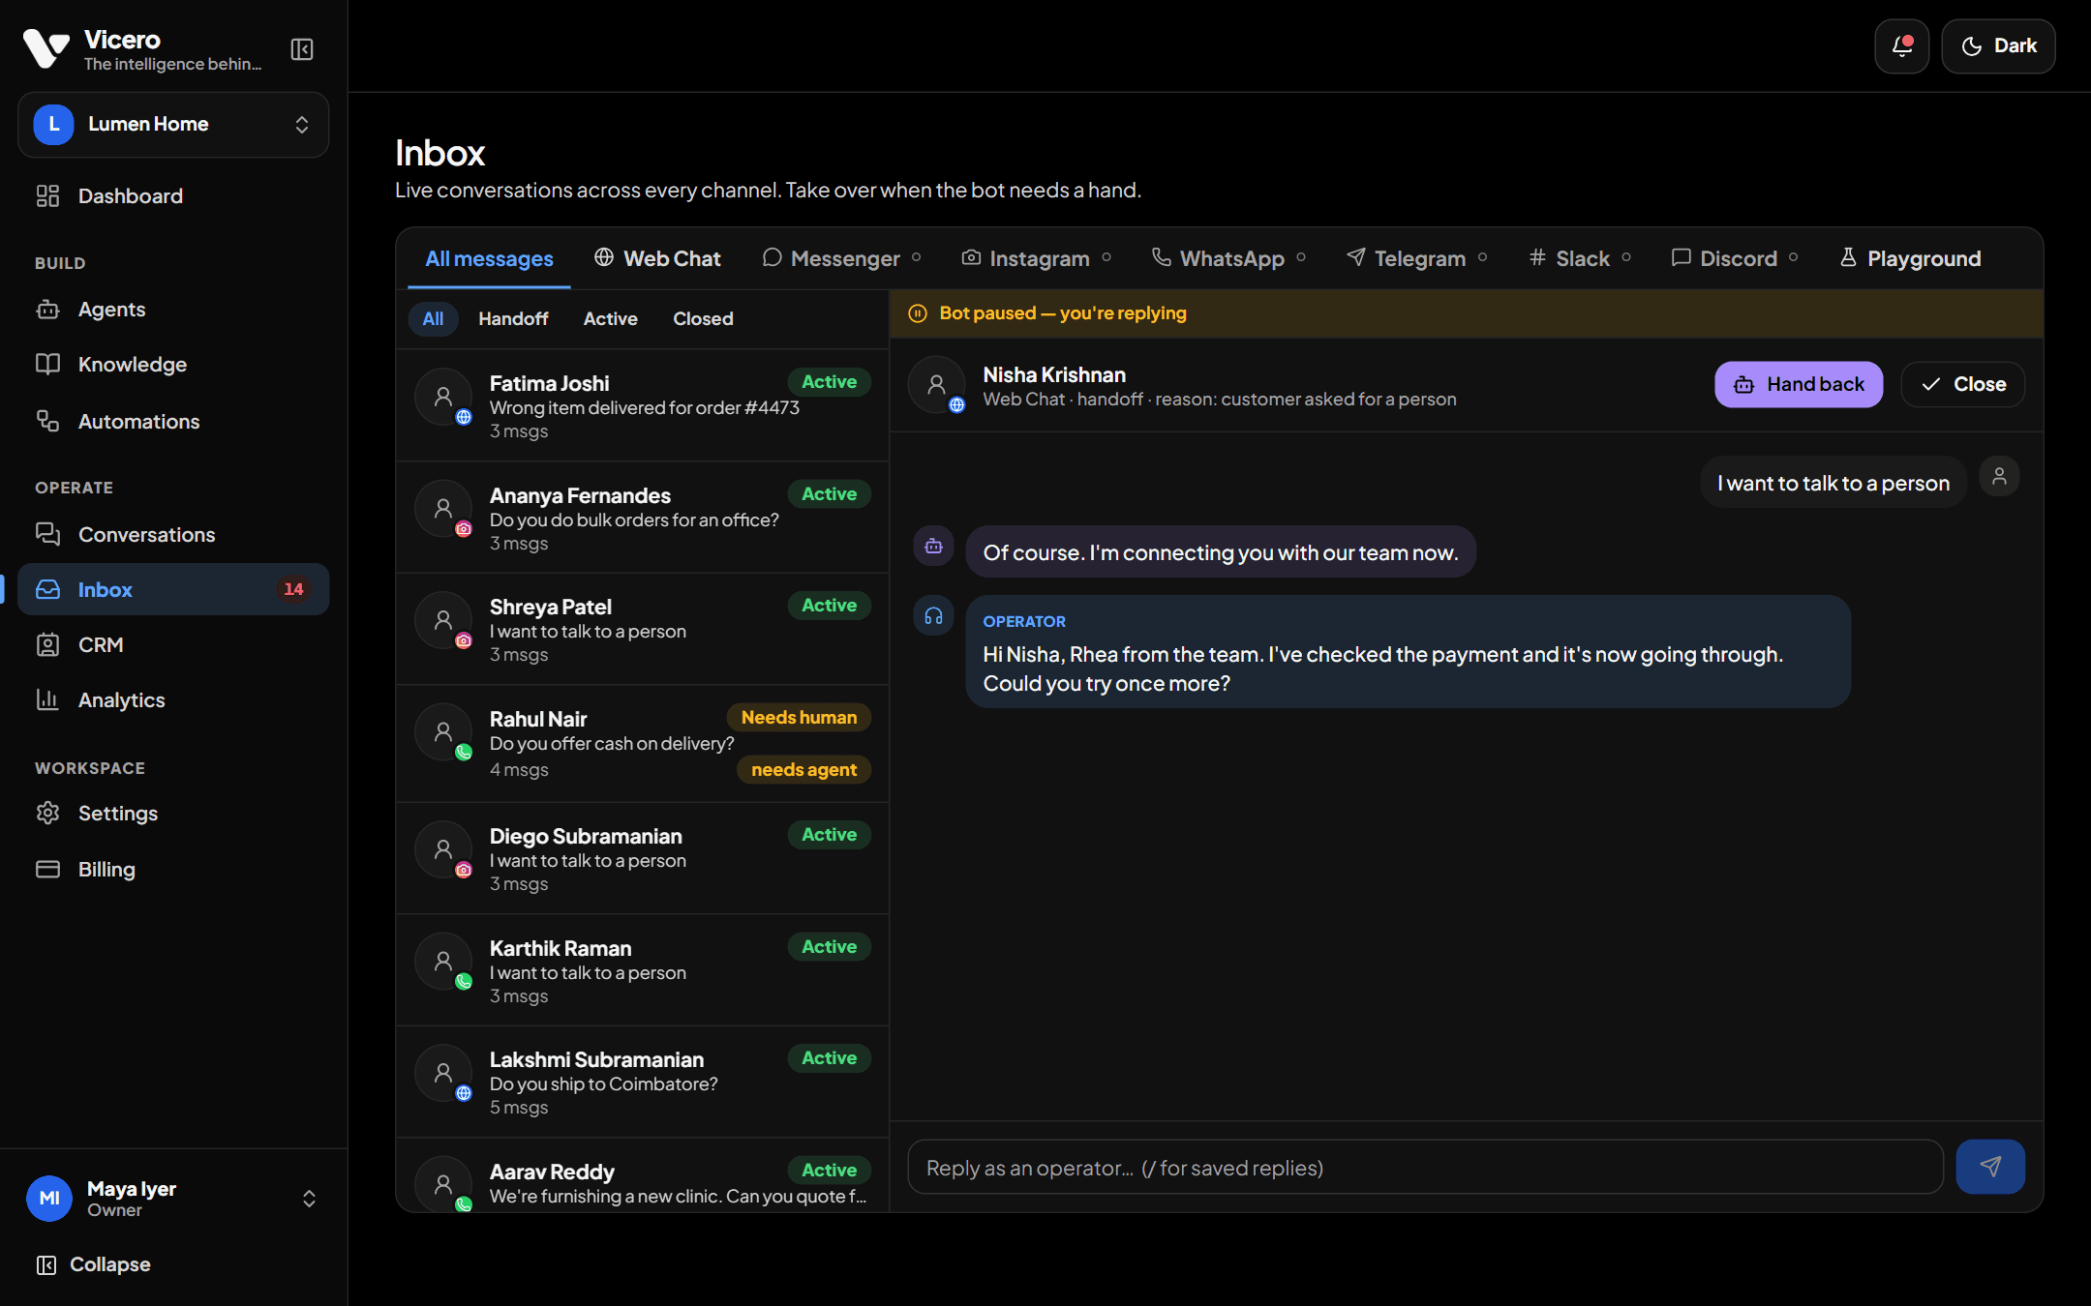2091x1306 pixels.
Task: Switch to the Messenger channel tab
Action: (x=841, y=259)
